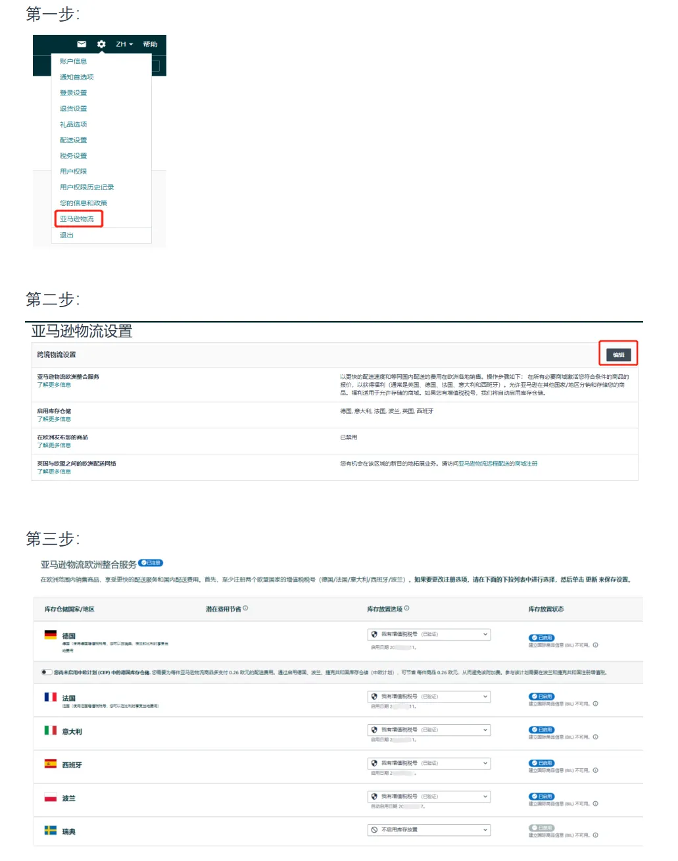Open 配送设置 in the menu
Viewport: 678px width, 861px height.
coord(73,140)
